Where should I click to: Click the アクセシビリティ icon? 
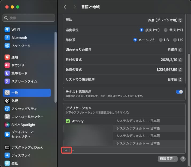pyautogui.click(x=7, y=109)
